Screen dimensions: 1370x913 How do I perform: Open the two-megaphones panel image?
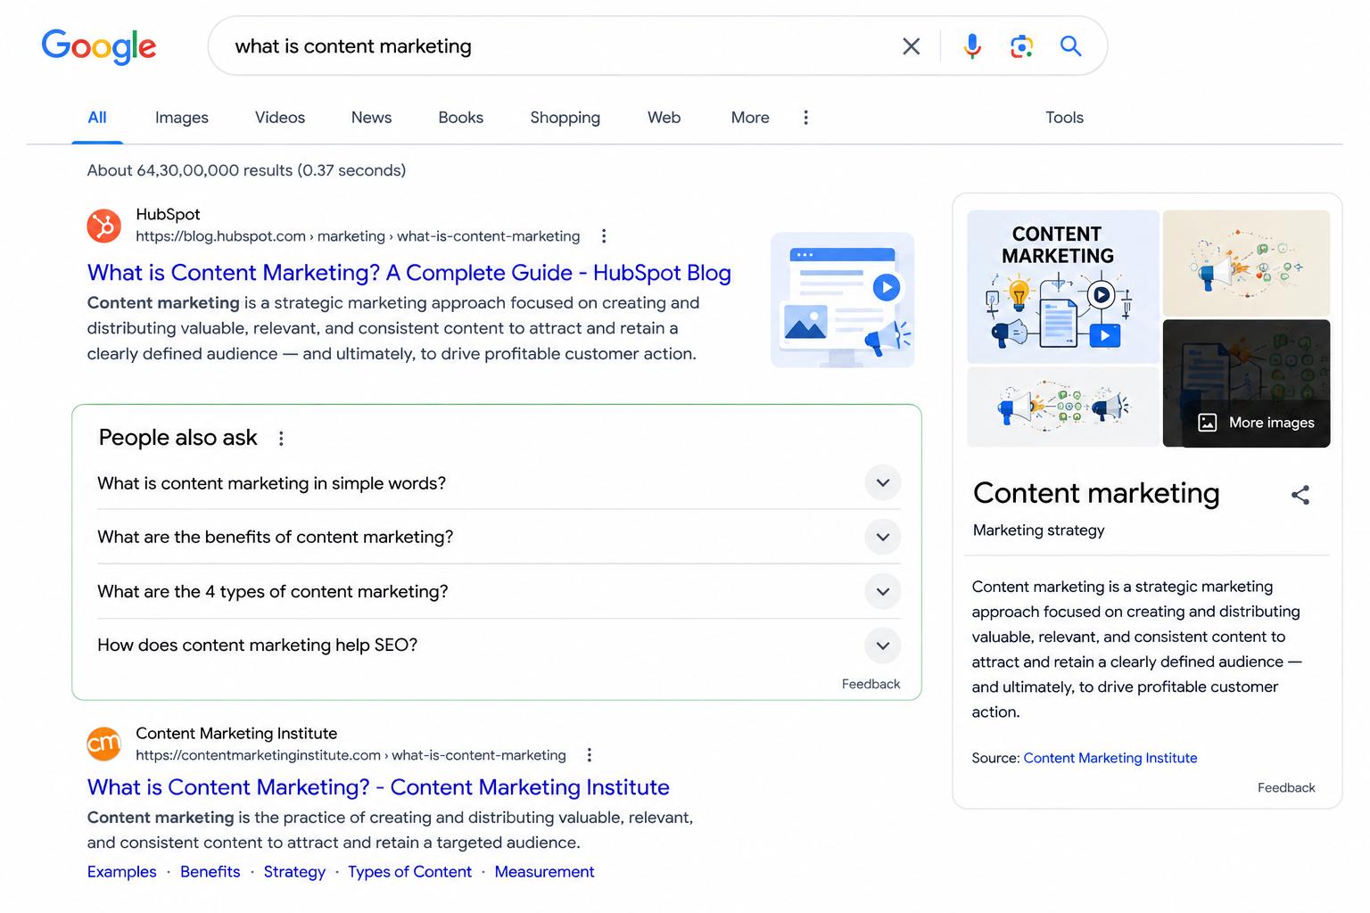(1063, 407)
